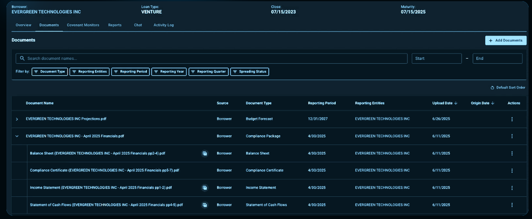Open Reporting Period filter
This screenshot has height=219, width=532.
point(131,72)
